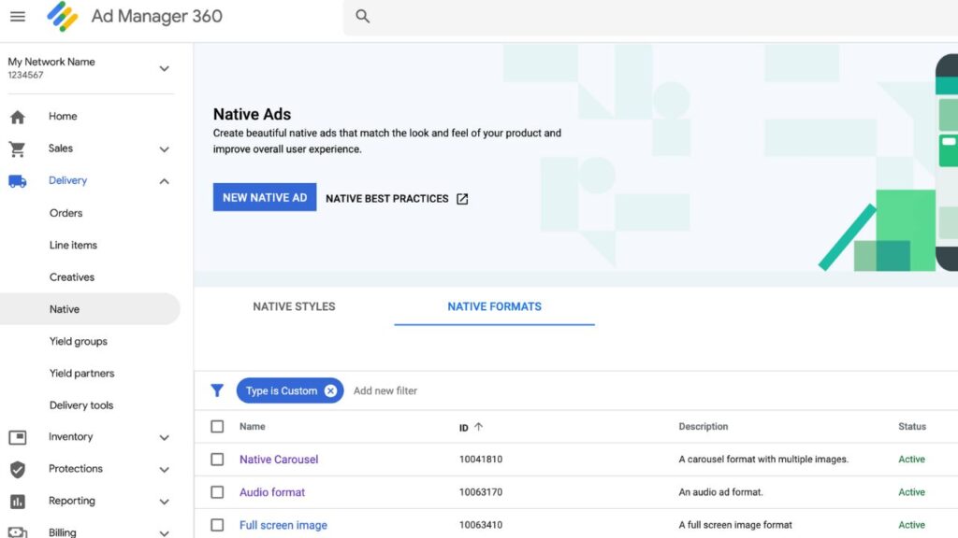Click the search magnifier icon
The width and height of the screenshot is (958, 538).
[x=363, y=17]
